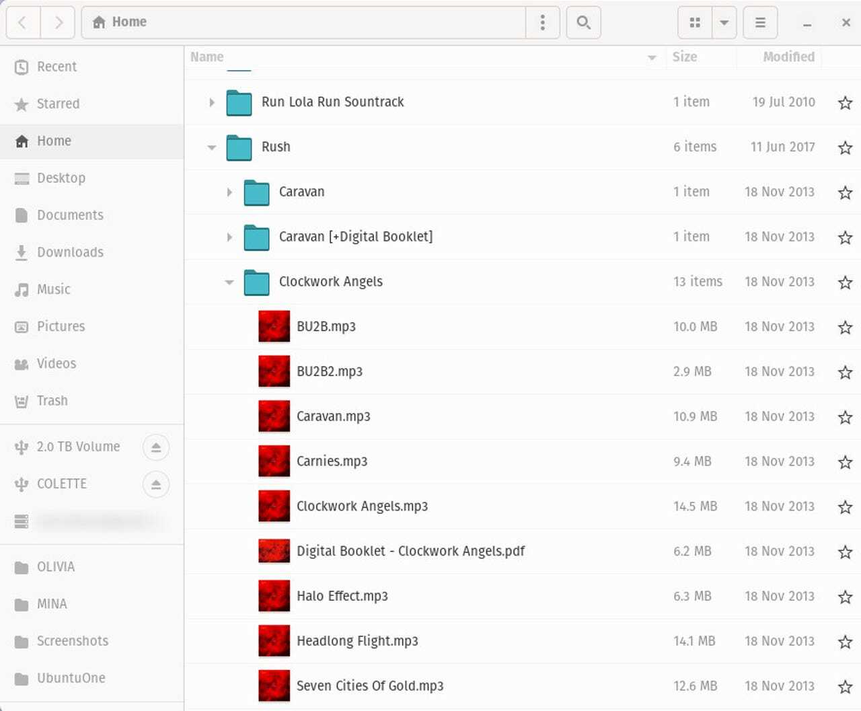Select the BU2B2.mp3 album art thumbnail
Viewport: 861px width, 711px height.
pos(274,372)
